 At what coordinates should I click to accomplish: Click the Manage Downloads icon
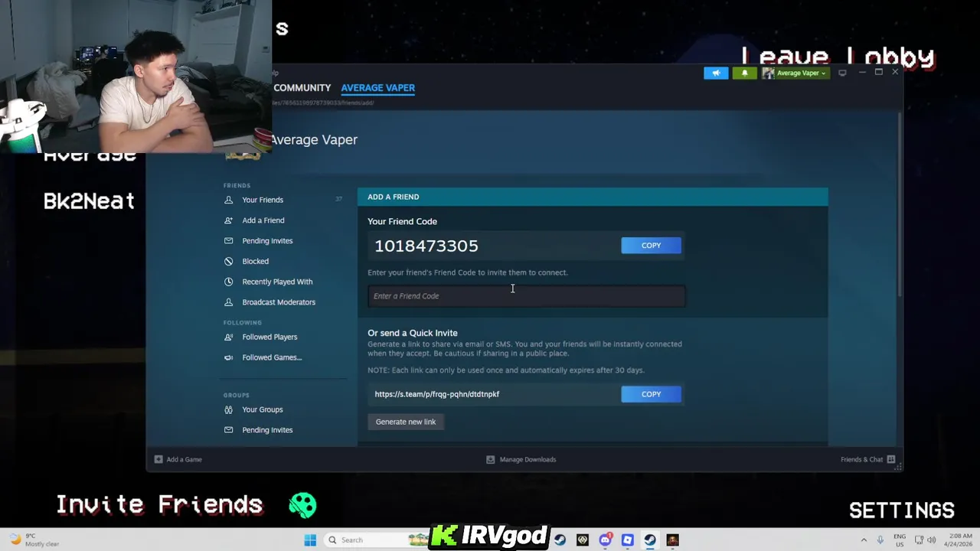pyautogui.click(x=491, y=459)
